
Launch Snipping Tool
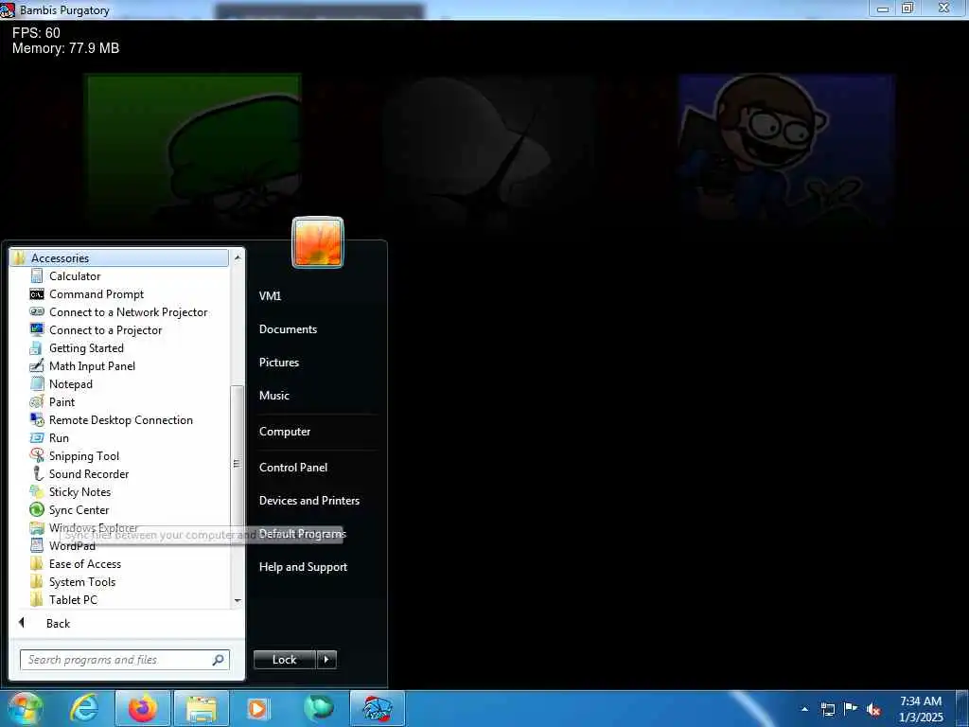pyautogui.click(x=84, y=455)
